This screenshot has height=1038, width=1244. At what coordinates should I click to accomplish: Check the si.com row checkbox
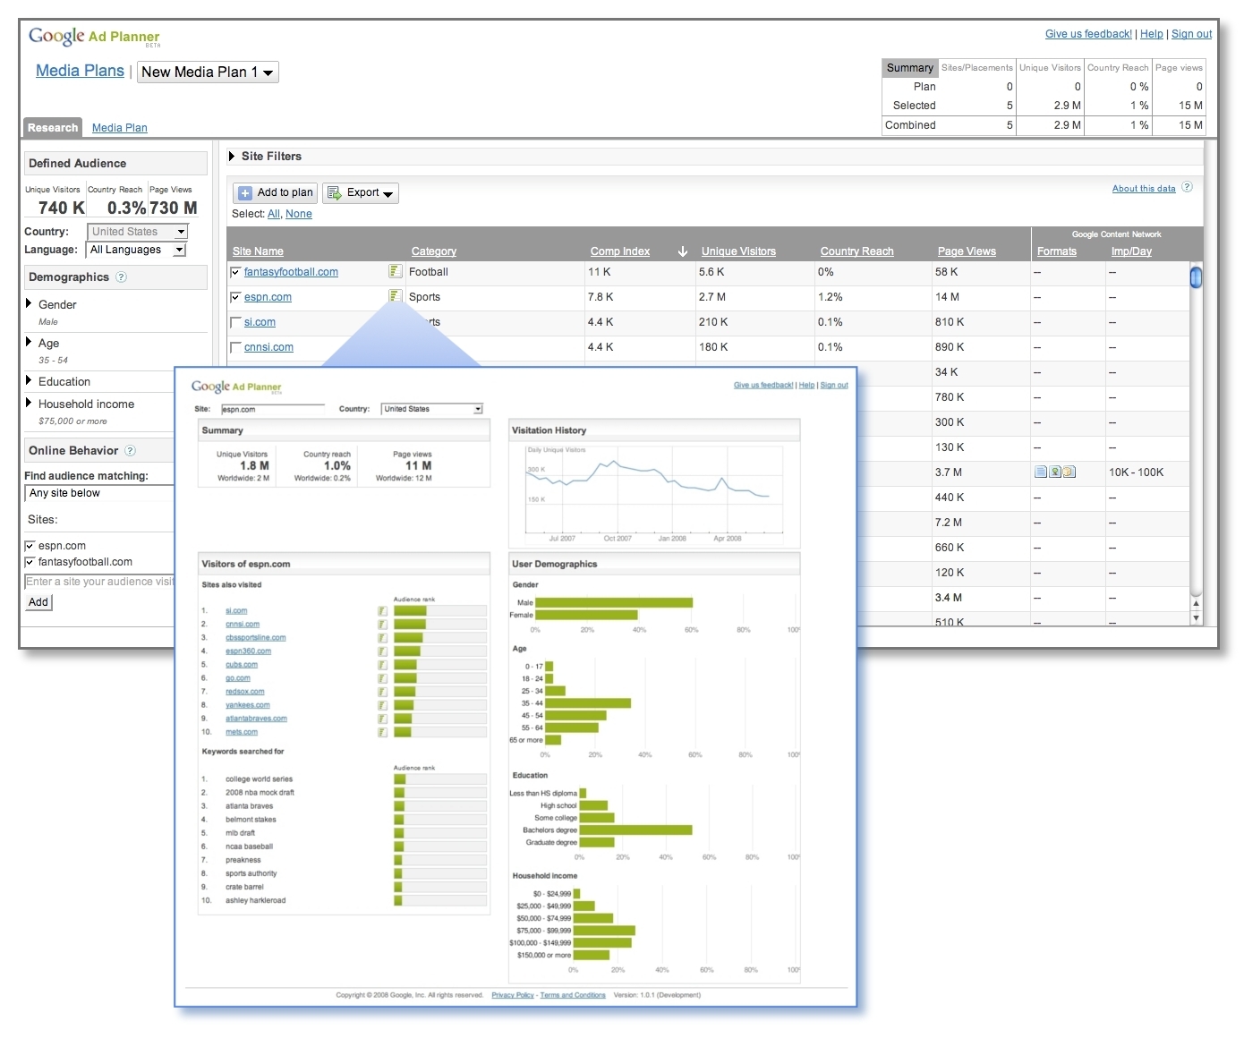pos(236,322)
